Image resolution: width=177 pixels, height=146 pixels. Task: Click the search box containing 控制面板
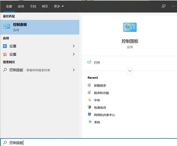click(88, 142)
